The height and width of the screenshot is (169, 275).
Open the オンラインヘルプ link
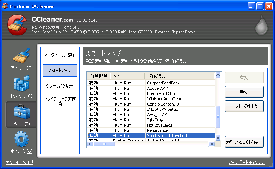click(x=20, y=163)
